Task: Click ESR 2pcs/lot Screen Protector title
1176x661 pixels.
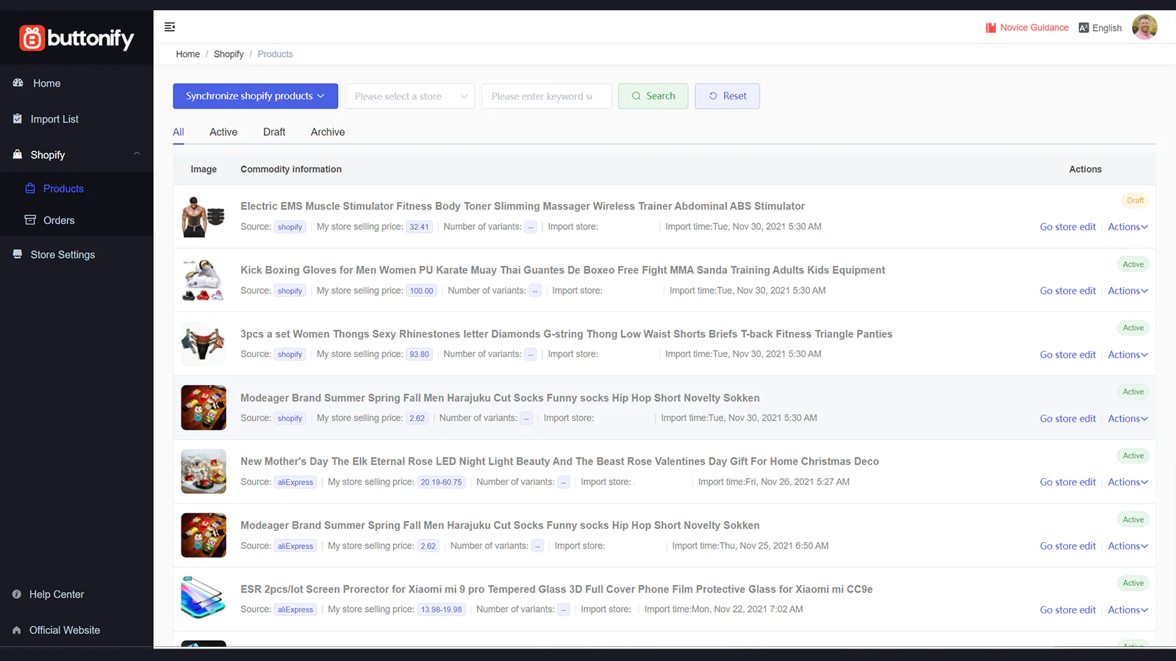Action: (x=556, y=589)
